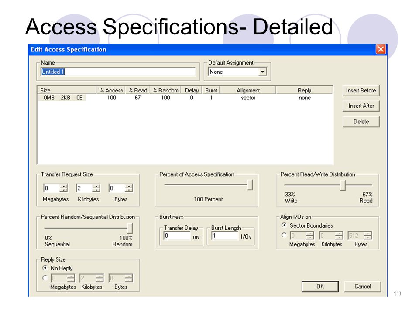The height and width of the screenshot is (314, 419).
Task: Adjust Align I/Os Kilobytes spinner
Action: pos(339,235)
